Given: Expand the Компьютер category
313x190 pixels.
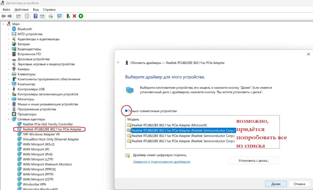Looking at the screenshot, I should pos(9,84).
